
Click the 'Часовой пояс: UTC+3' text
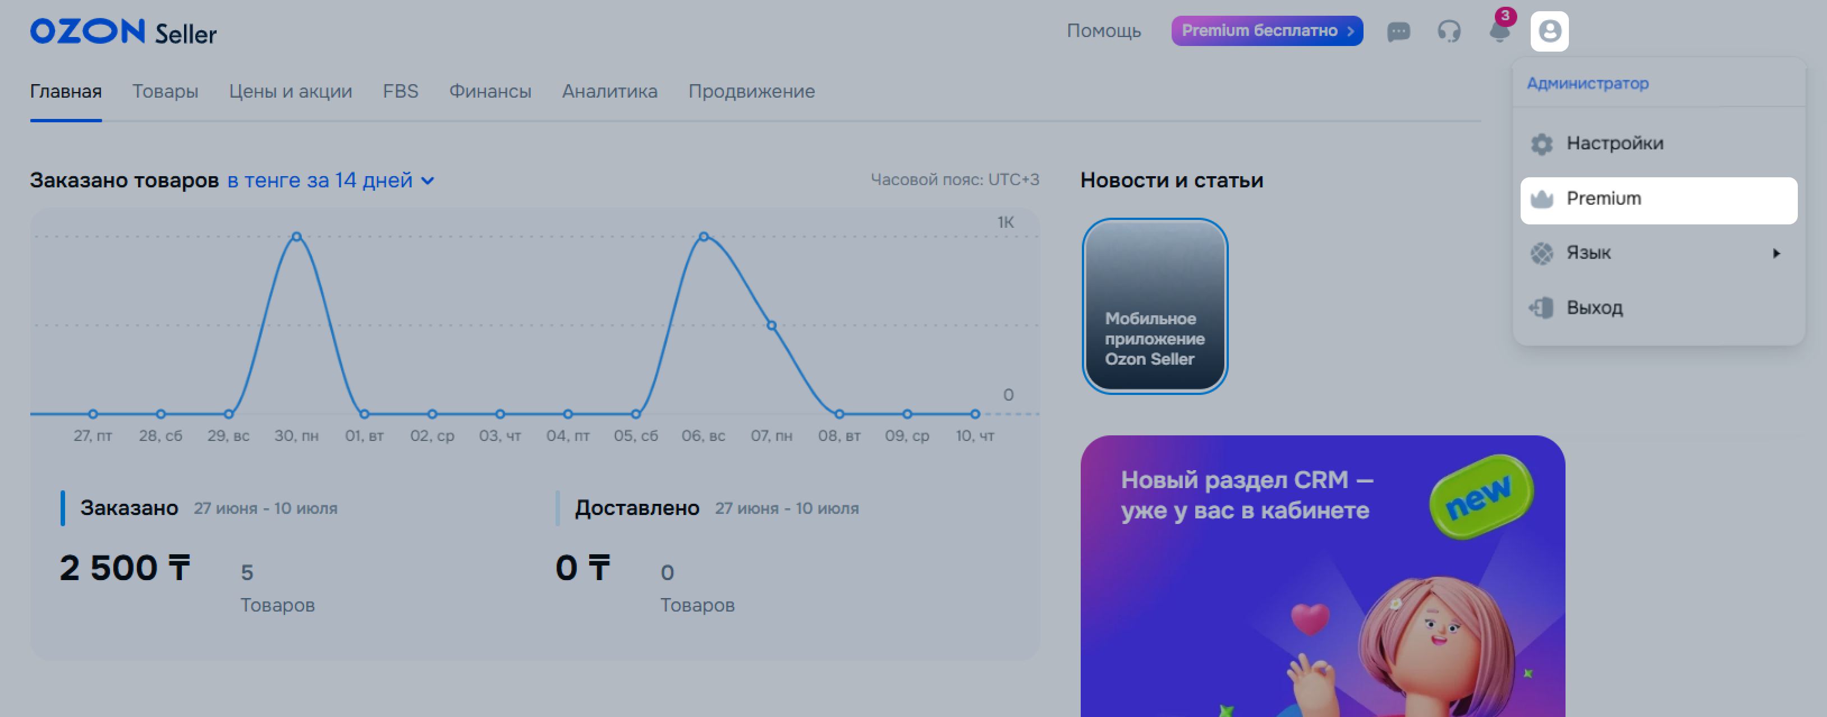tap(954, 180)
